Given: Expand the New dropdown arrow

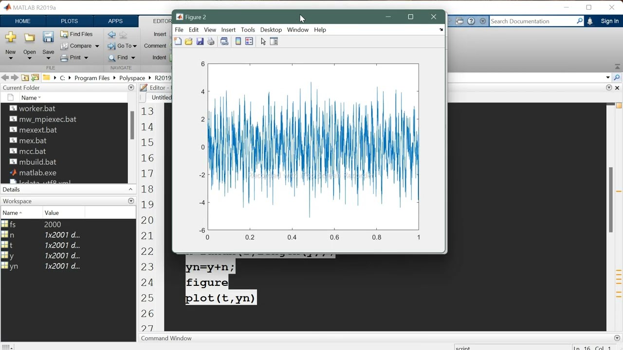Looking at the screenshot, I should point(10,58).
